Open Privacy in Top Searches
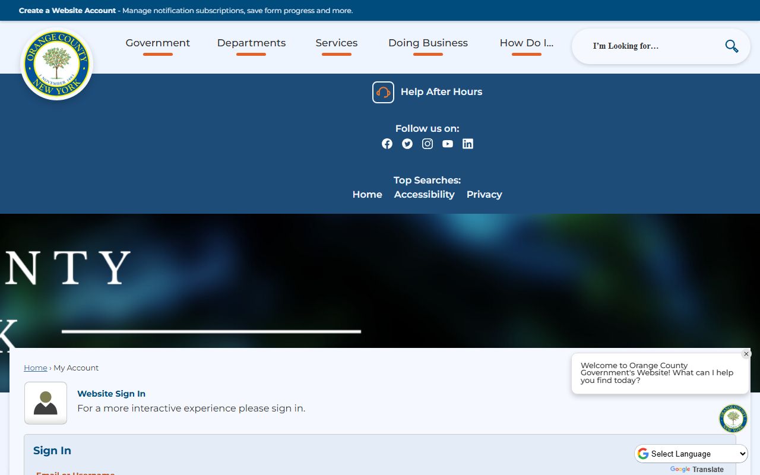Screen dimensions: 760x475 coord(484,194)
